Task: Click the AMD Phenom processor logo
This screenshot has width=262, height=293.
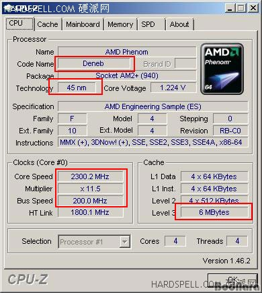Action: [222, 69]
